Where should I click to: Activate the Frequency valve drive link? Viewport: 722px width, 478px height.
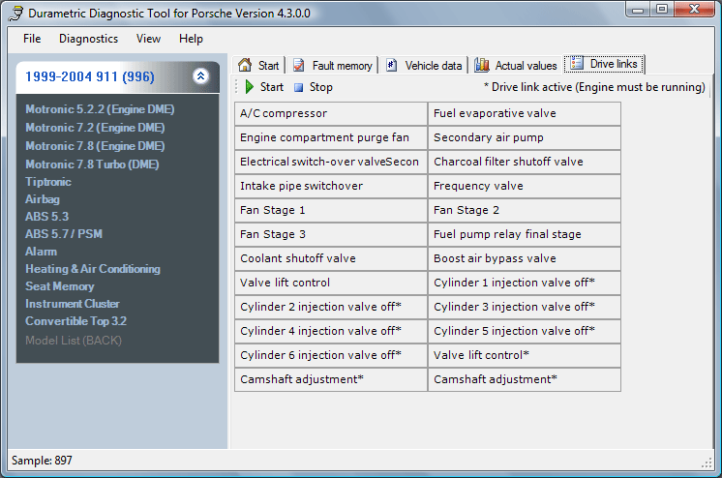pos(524,186)
